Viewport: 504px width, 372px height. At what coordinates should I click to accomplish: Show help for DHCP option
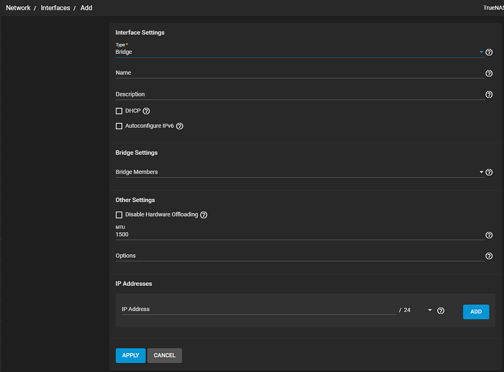(146, 111)
